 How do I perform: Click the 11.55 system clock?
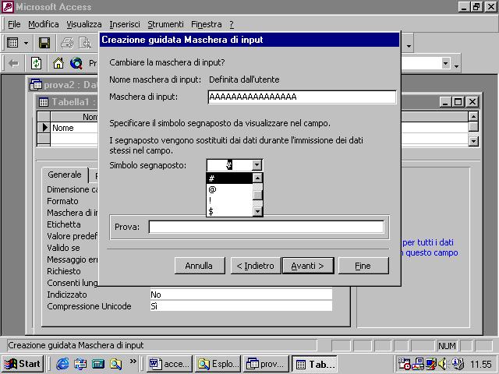click(x=481, y=364)
